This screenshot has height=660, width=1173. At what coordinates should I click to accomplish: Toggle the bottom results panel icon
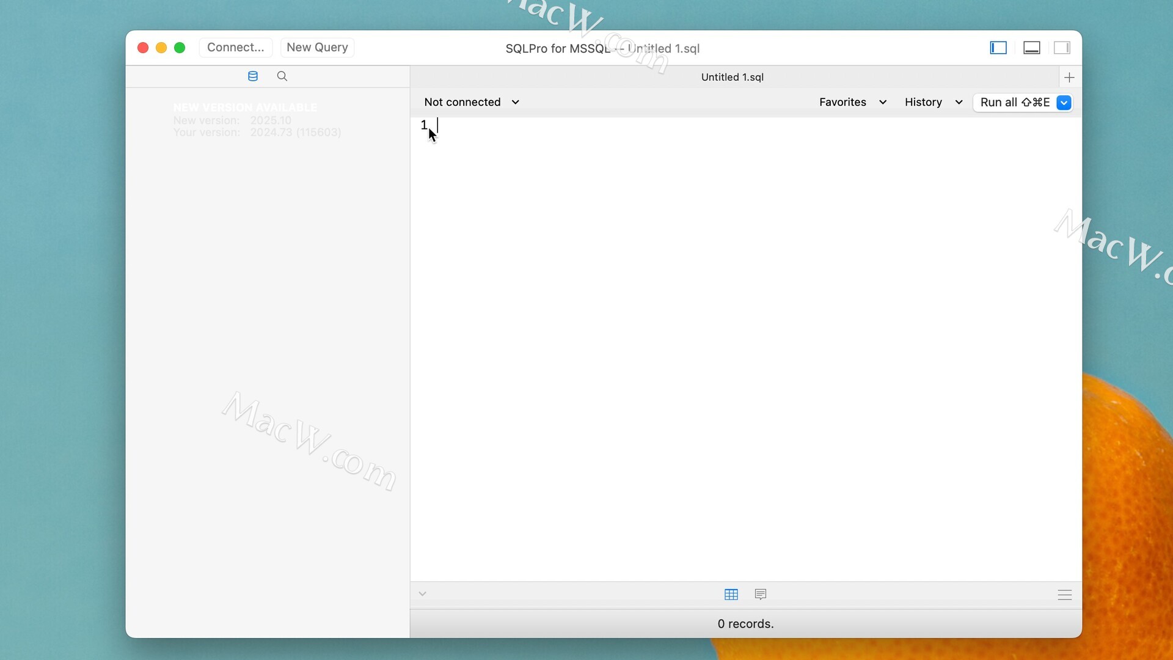point(1032,48)
